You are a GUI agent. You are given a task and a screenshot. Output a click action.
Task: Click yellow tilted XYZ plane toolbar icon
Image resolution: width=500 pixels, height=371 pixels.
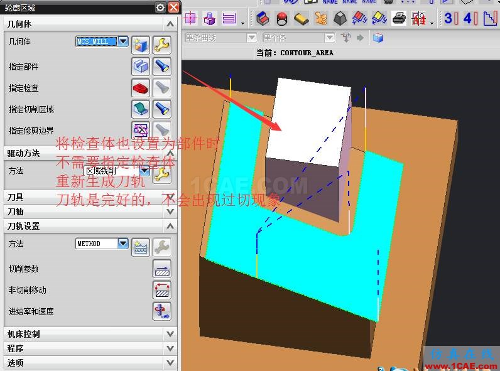[x=379, y=18]
